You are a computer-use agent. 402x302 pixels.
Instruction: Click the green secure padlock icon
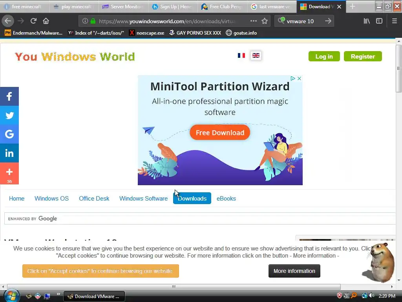pos(93,21)
